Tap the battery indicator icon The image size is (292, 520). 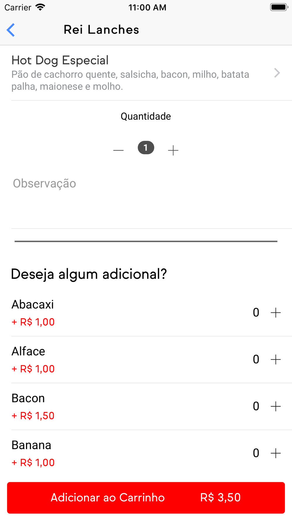tap(279, 7)
